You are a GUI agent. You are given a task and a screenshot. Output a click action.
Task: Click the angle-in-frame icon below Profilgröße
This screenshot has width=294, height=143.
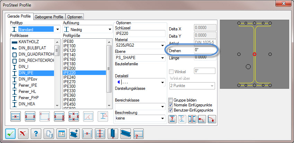(88, 116)
